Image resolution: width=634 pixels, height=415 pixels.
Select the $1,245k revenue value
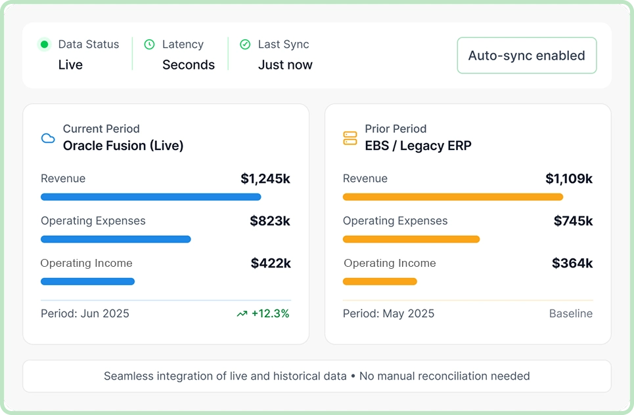265,179
